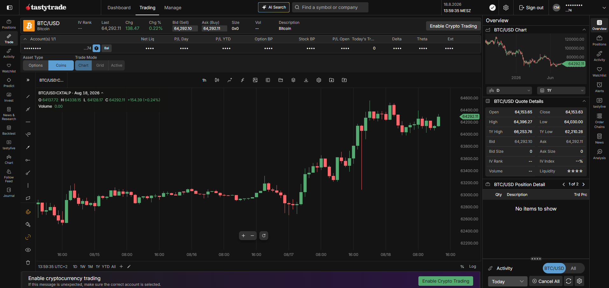
Task: Set chart range to YTD
Action: pos(106,267)
